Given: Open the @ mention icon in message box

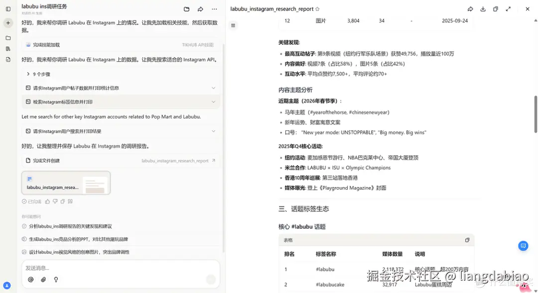Looking at the screenshot, I should (31, 280).
